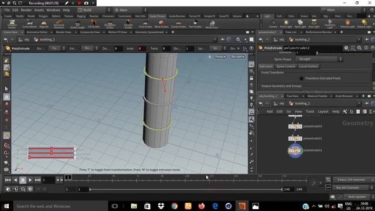The width and height of the screenshot is (375, 211).
Task: Click the Volume Light shelf tool
Action: click(x=347, y=23)
